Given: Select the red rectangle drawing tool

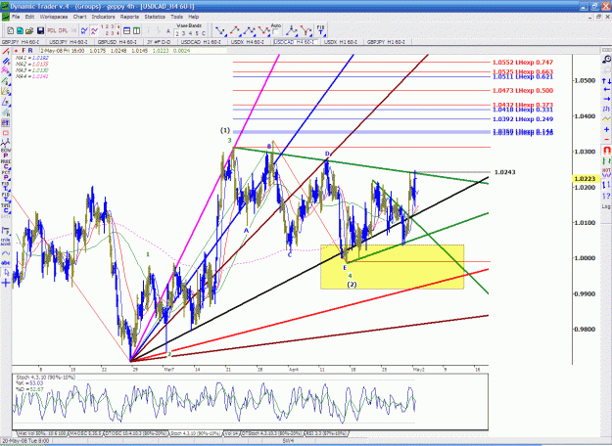Looking at the screenshot, I should tap(6, 133).
